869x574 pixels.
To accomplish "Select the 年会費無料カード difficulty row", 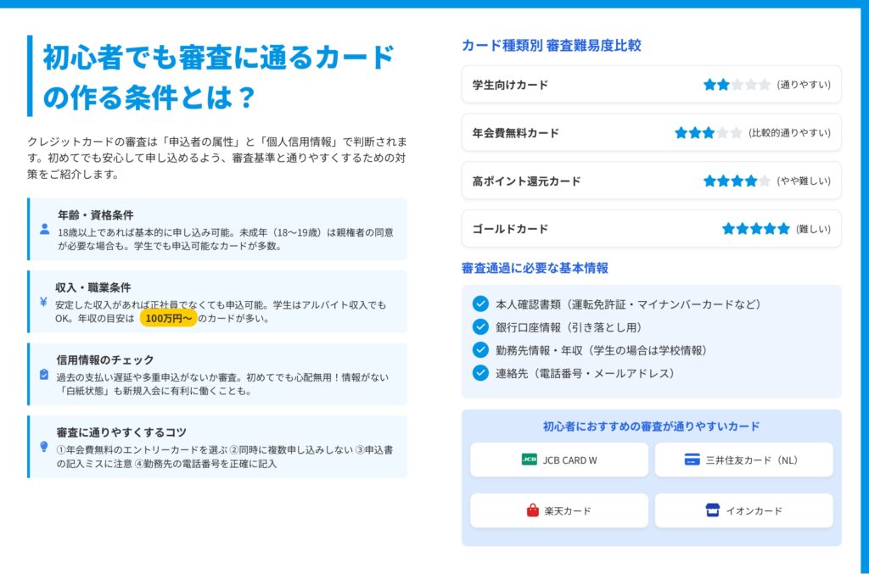I will [x=651, y=132].
